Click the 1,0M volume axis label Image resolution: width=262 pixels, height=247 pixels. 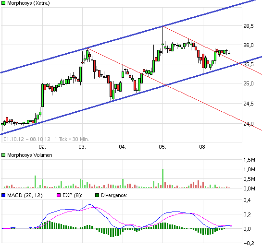249,169
